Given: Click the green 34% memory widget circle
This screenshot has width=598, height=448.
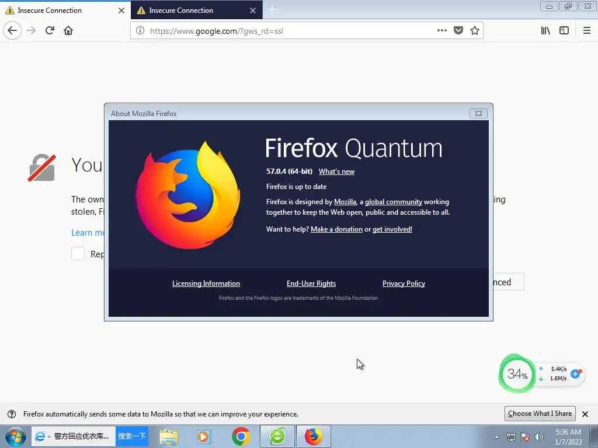Looking at the screenshot, I should pyautogui.click(x=517, y=374).
